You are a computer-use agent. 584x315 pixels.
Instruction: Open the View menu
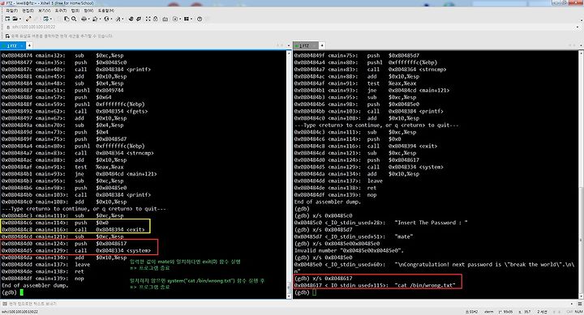tap(45, 11)
